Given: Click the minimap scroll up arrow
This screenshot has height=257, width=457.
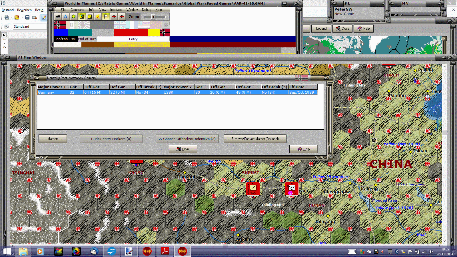Looking at the screenshot, I should [444, 39].
